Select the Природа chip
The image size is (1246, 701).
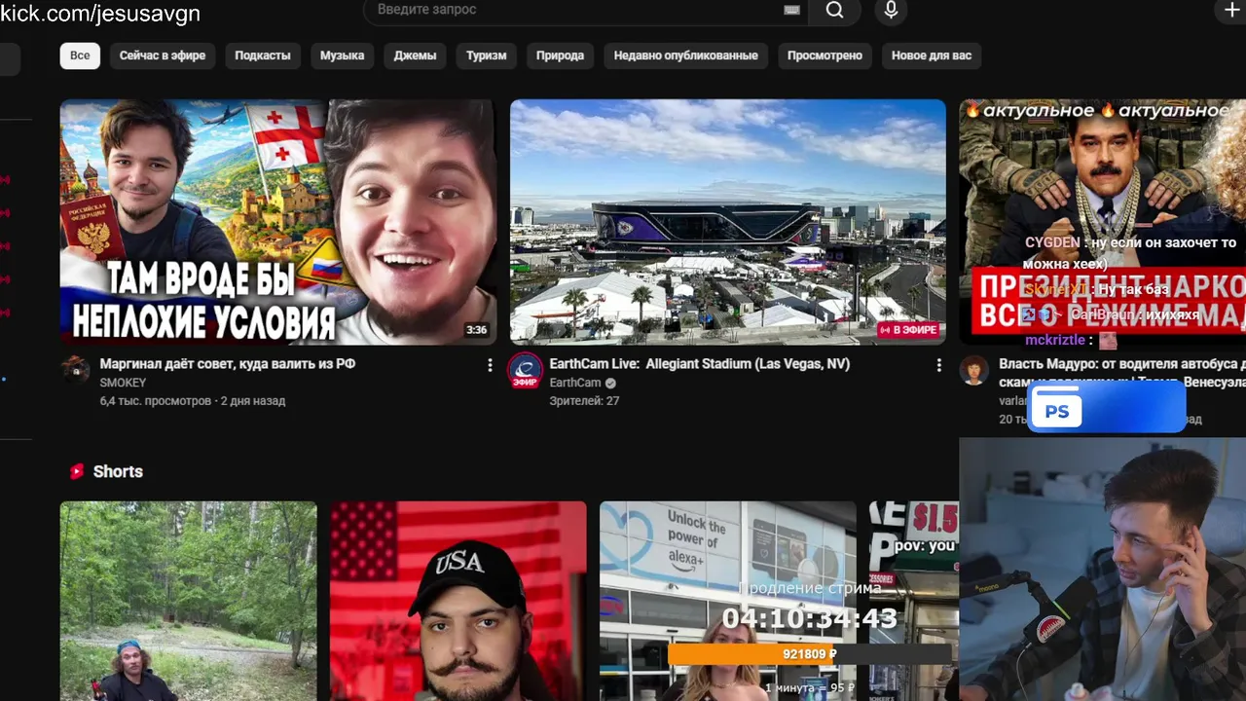click(x=560, y=55)
